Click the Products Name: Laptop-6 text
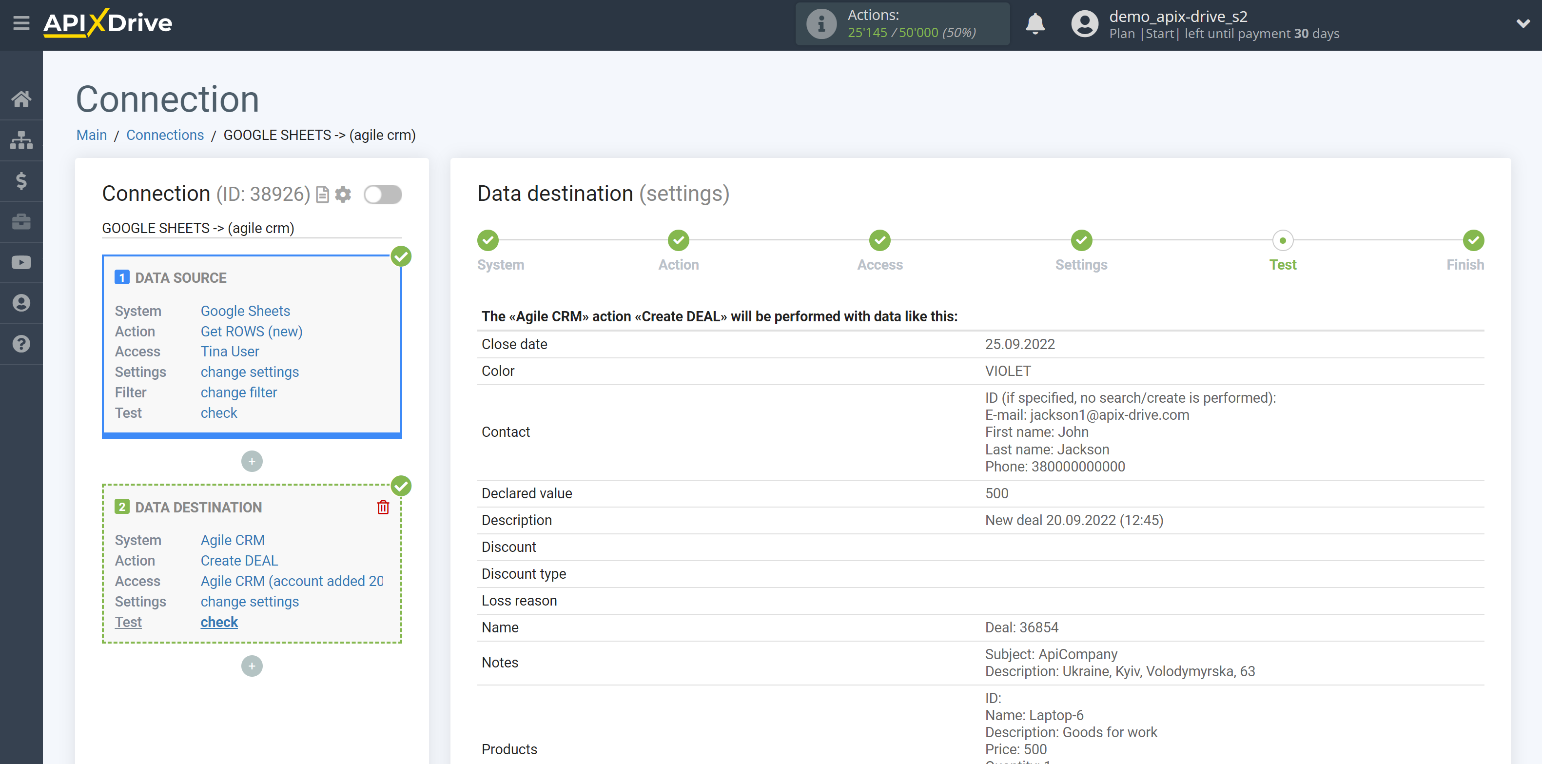The height and width of the screenshot is (764, 1542). pyautogui.click(x=1035, y=715)
